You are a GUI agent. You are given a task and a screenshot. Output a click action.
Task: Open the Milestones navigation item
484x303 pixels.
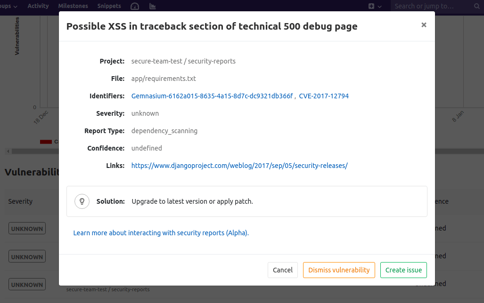pos(73,6)
